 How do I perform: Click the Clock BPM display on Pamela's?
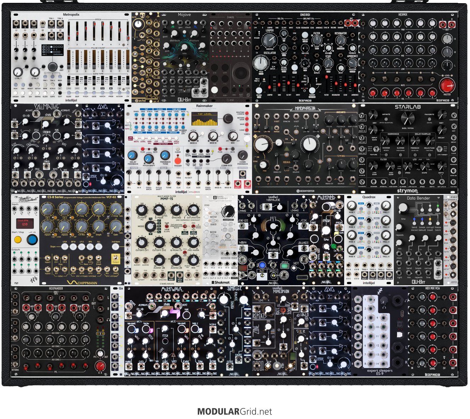click(25, 223)
